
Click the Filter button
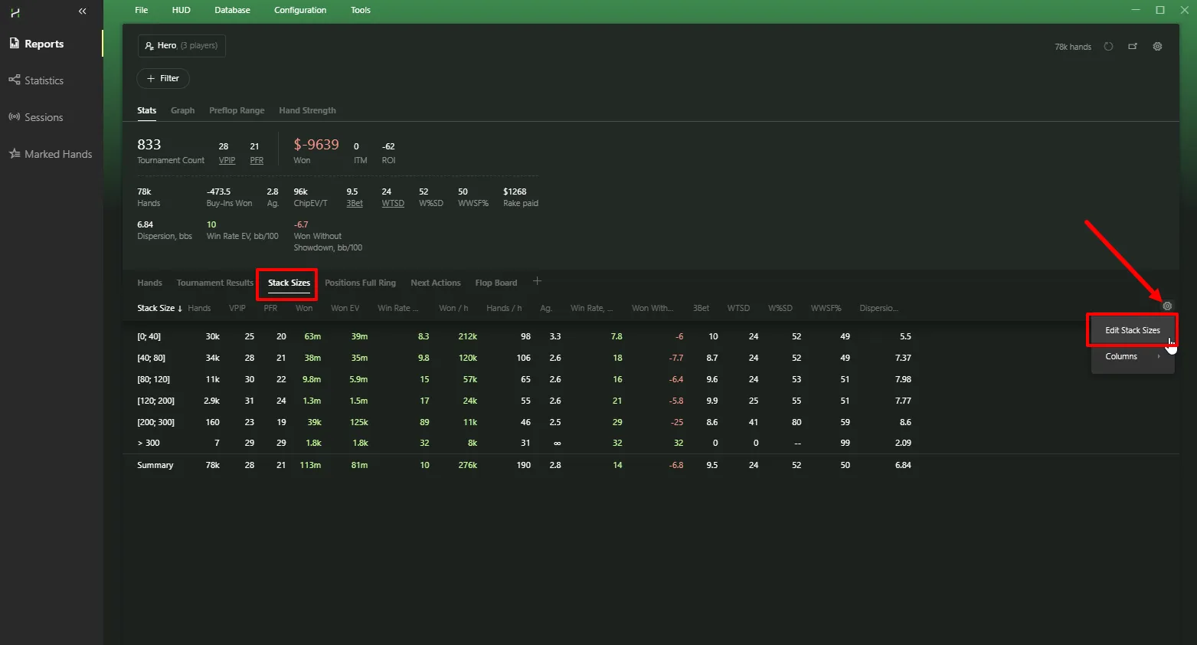(x=163, y=78)
